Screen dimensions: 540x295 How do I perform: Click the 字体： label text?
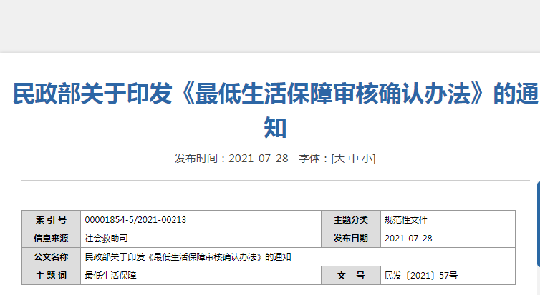pyautogui.click(x=314, y=159)
